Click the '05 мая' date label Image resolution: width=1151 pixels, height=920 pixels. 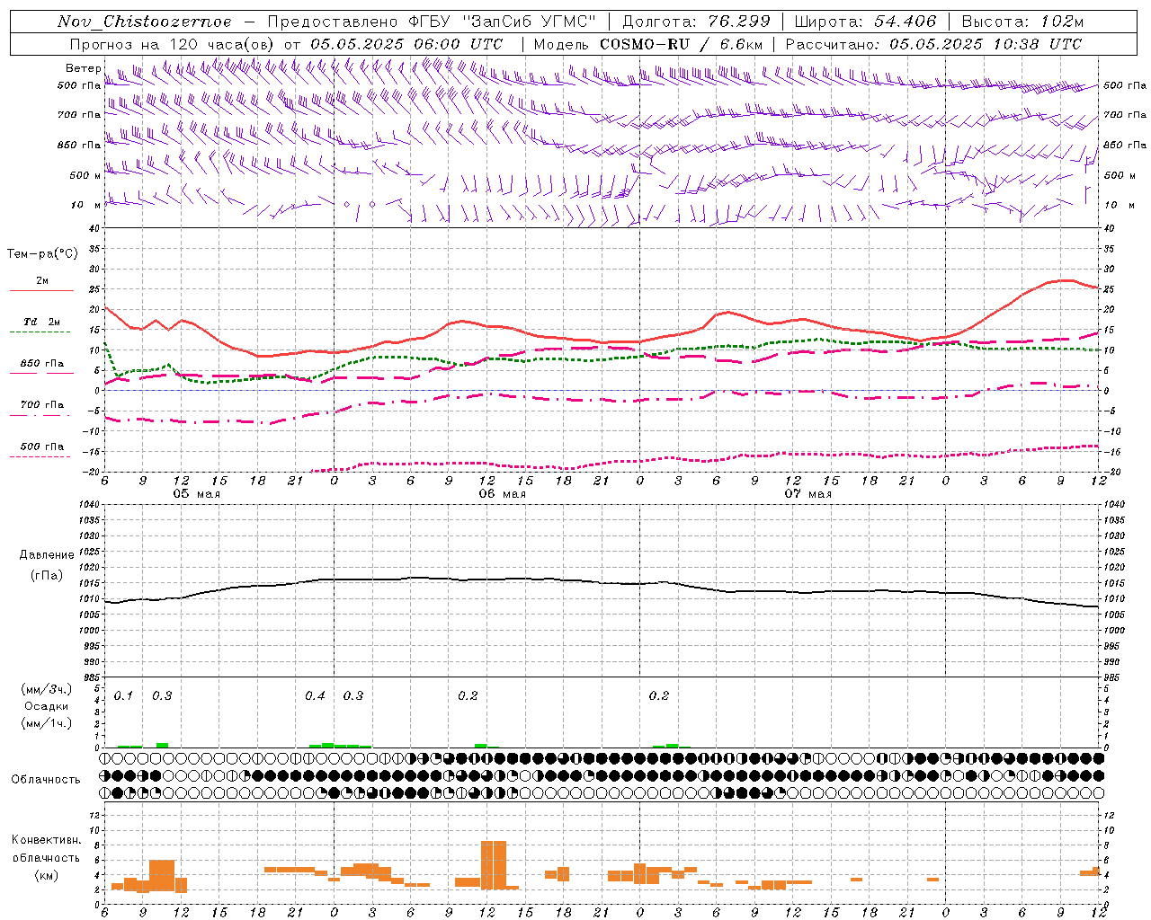197,494
